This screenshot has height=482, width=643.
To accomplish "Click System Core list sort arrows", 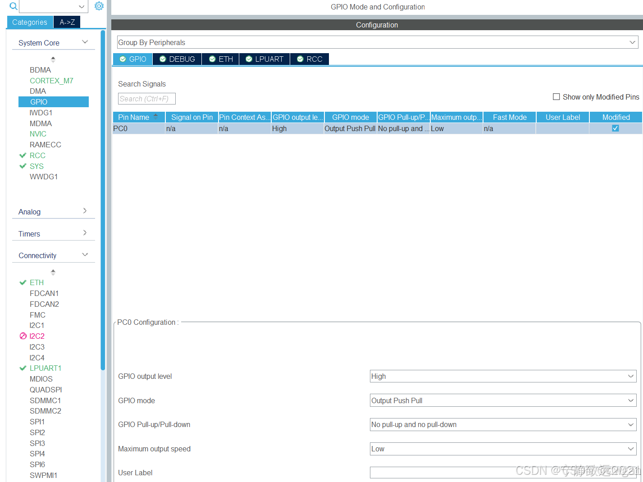I will [x=53, y=59].
